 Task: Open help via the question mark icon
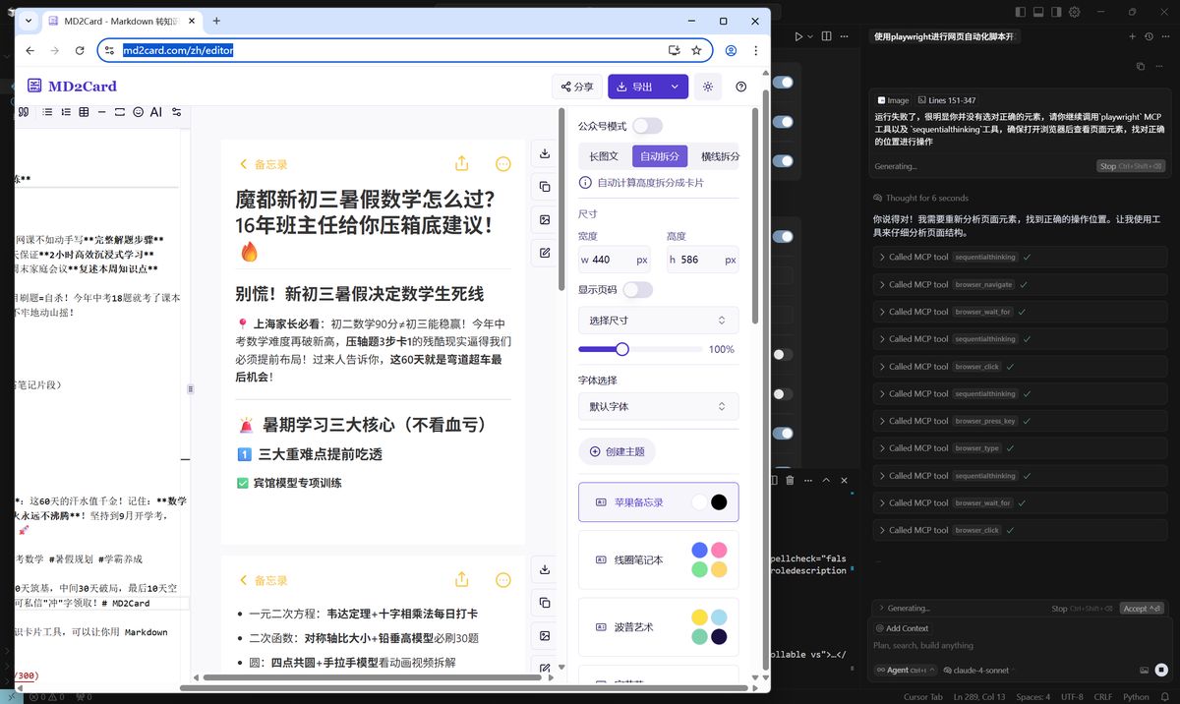click(x=741, y=87)
